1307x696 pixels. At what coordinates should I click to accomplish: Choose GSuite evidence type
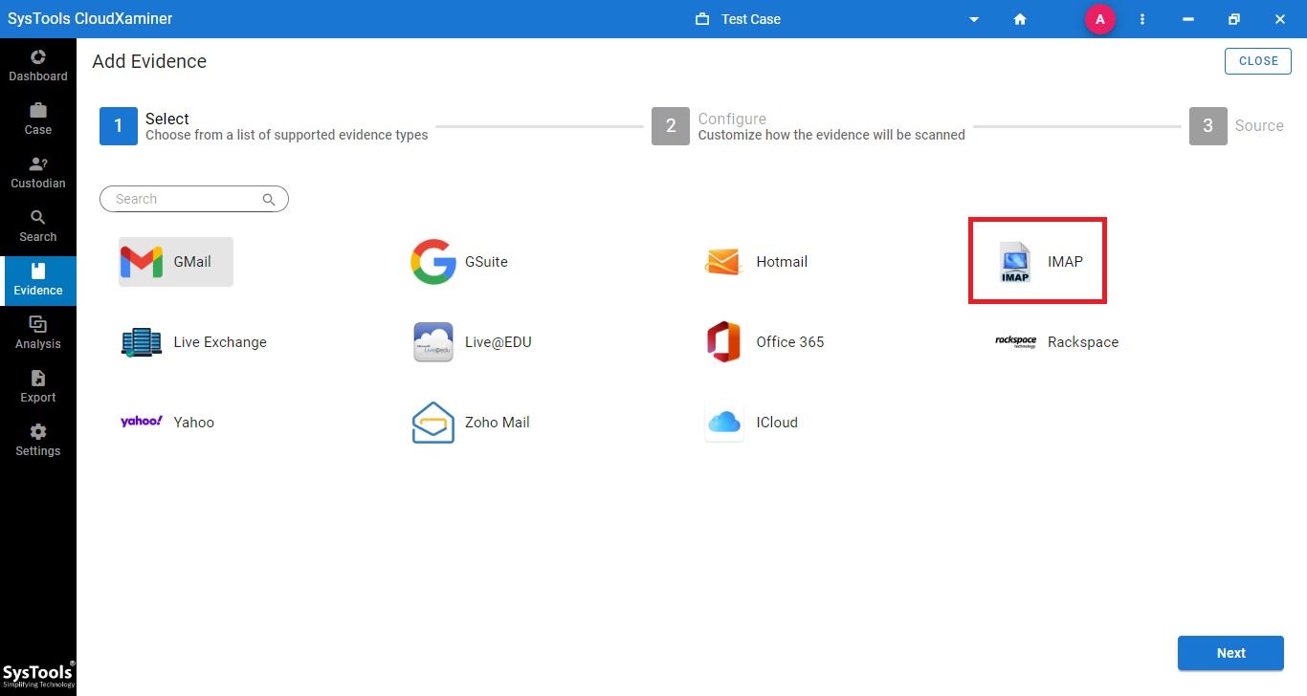459,262
